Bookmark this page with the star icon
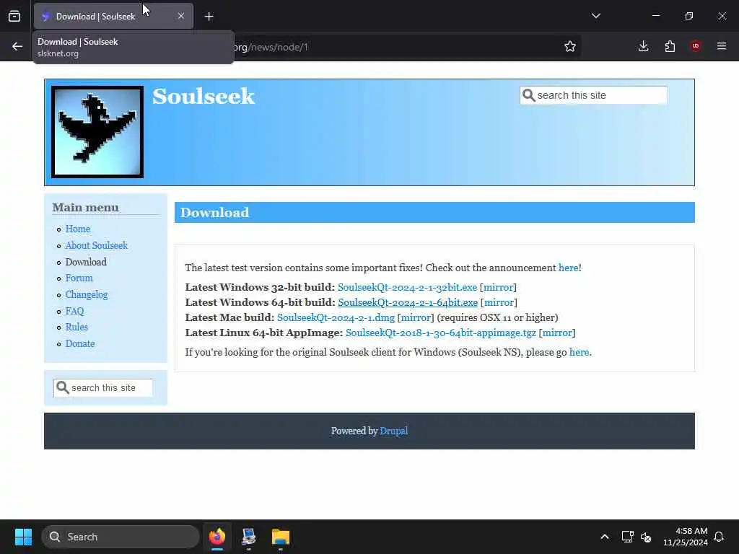Image resolution: width=739 pixels, height=554 pixels. click(x=570, y=46)
